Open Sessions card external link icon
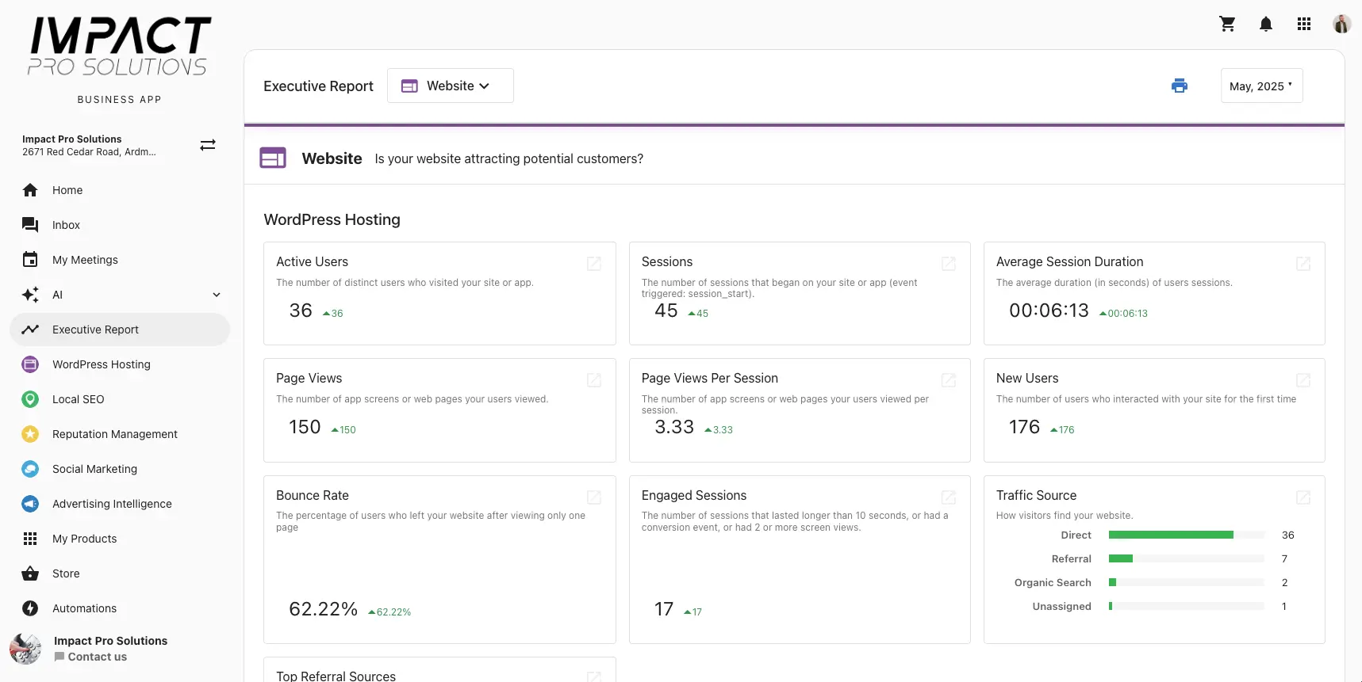Screen dimensions: 1362x682 948,264
